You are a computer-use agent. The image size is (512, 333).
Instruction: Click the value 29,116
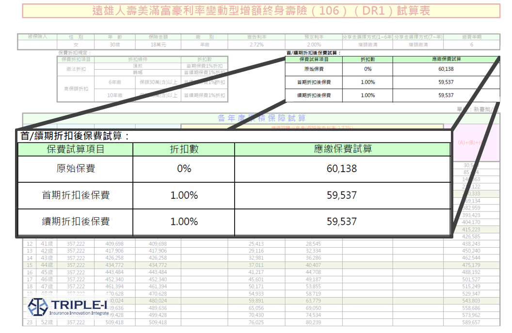coord(256,251)
